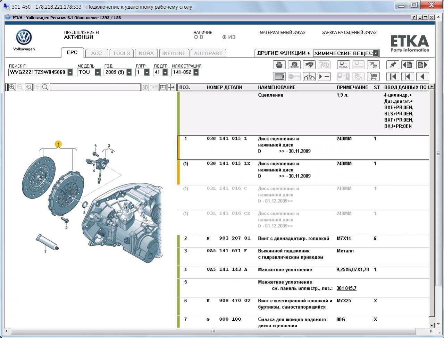Toggle the split panel layout icon
The width and height of the screenshot is (444, 338).
point(163,87)
